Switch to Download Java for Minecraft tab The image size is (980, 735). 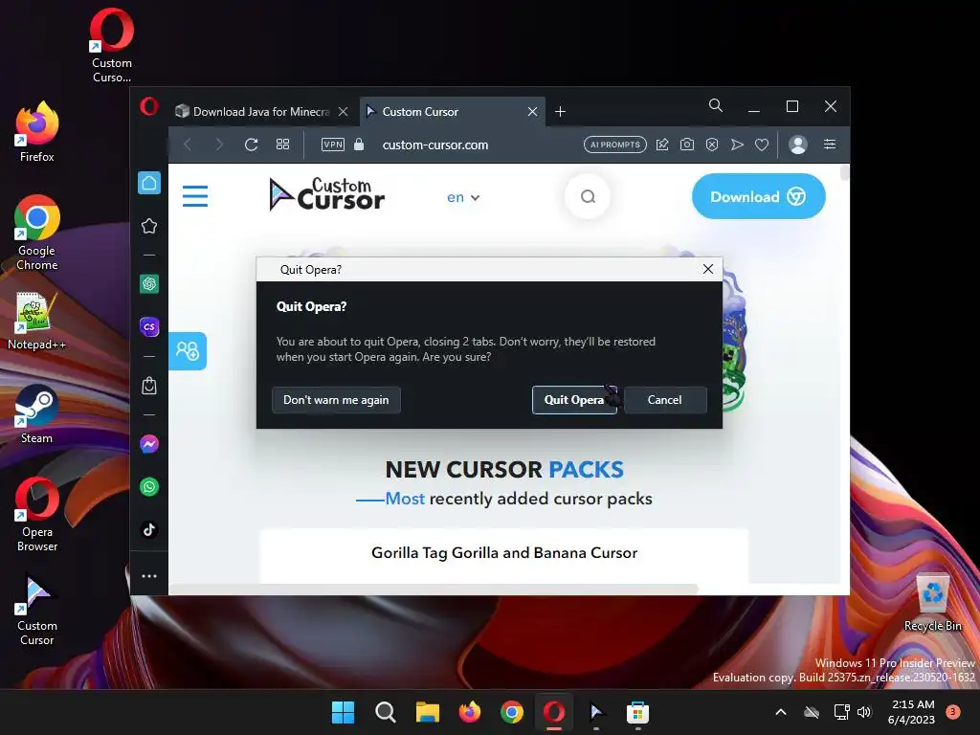tap(260, 112)
